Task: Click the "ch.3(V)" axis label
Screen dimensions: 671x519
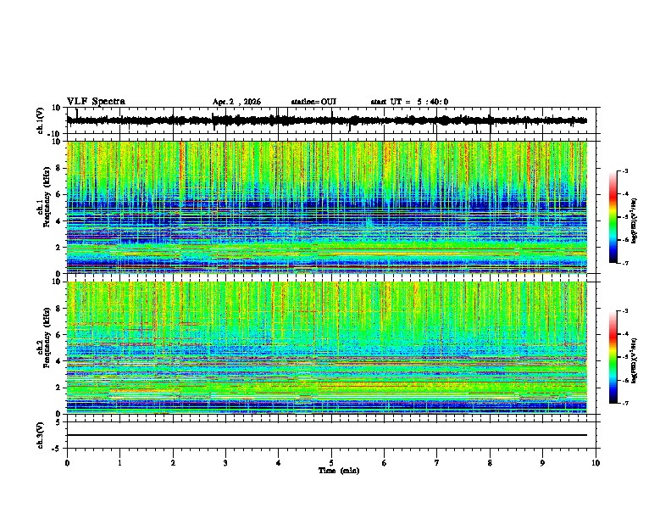Action: [x=40, y=436]
